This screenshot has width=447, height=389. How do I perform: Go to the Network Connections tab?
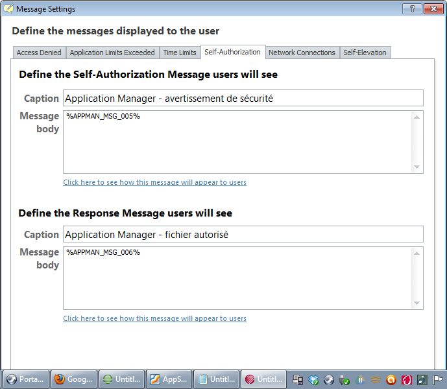(x=302, y=53)
